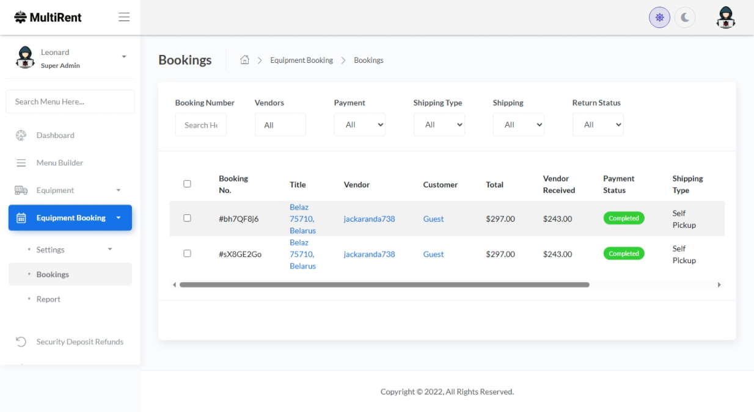Open vendor jackaranda738 link in first row

pos(369,219)
